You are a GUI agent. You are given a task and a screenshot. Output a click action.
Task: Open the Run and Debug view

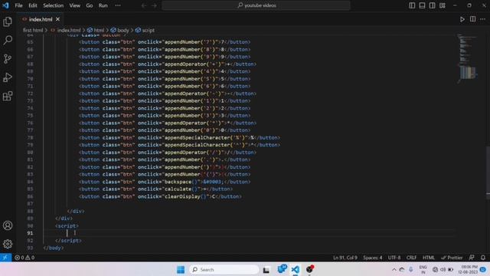click(8, 77)
